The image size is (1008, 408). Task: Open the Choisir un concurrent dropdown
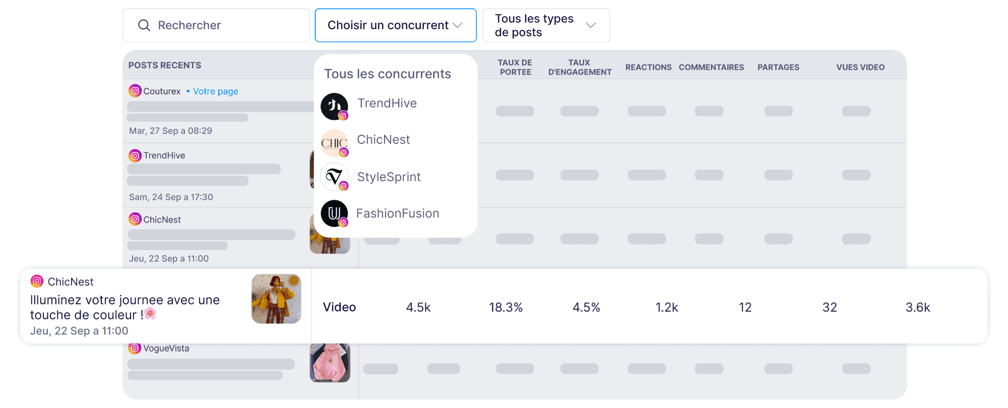[x=395, y=26]
